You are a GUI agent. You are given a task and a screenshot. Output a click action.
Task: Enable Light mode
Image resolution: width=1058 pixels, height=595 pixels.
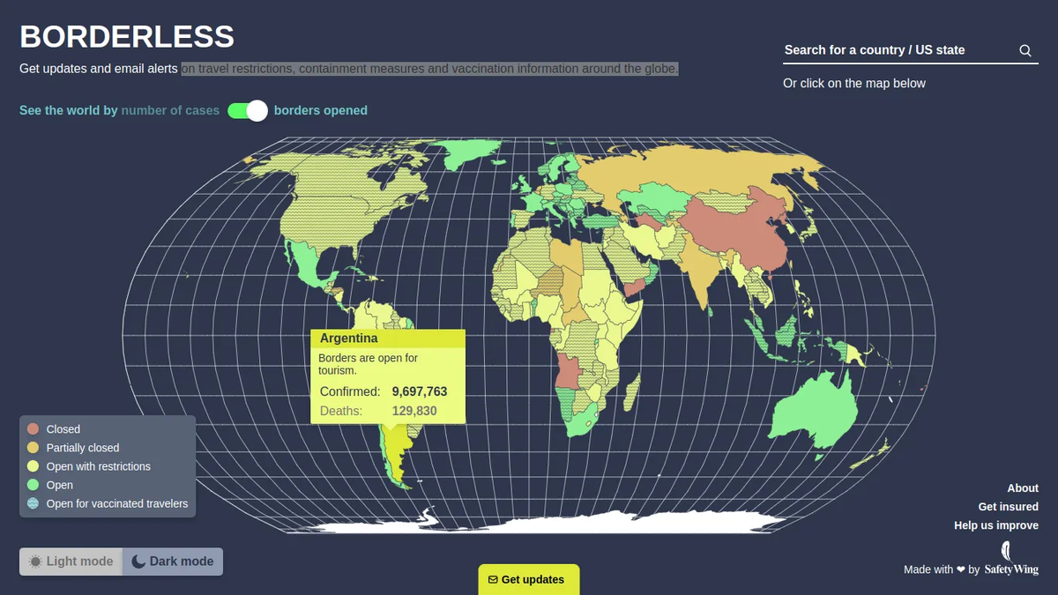[x=71, y=561]
